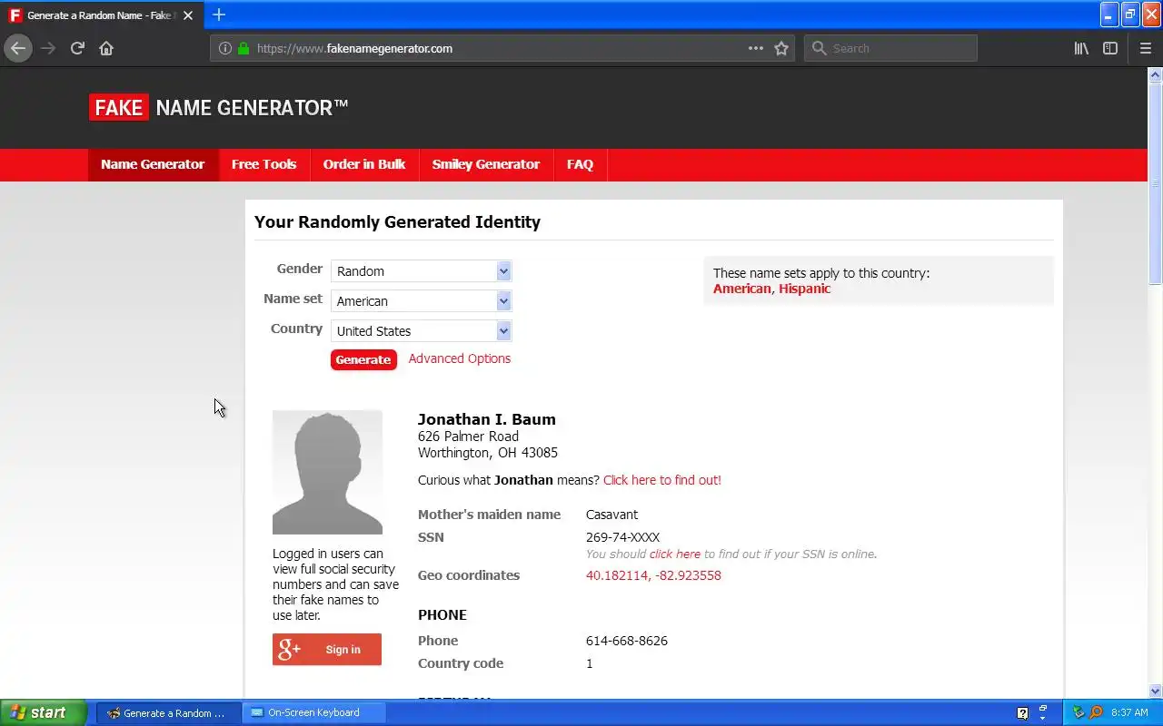Open a new tab with plus icon
Screen dimensions: 1163x726
(x=219, y=15)
